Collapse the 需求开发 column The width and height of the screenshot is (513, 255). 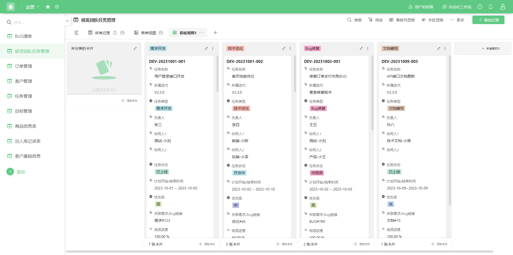206,48
